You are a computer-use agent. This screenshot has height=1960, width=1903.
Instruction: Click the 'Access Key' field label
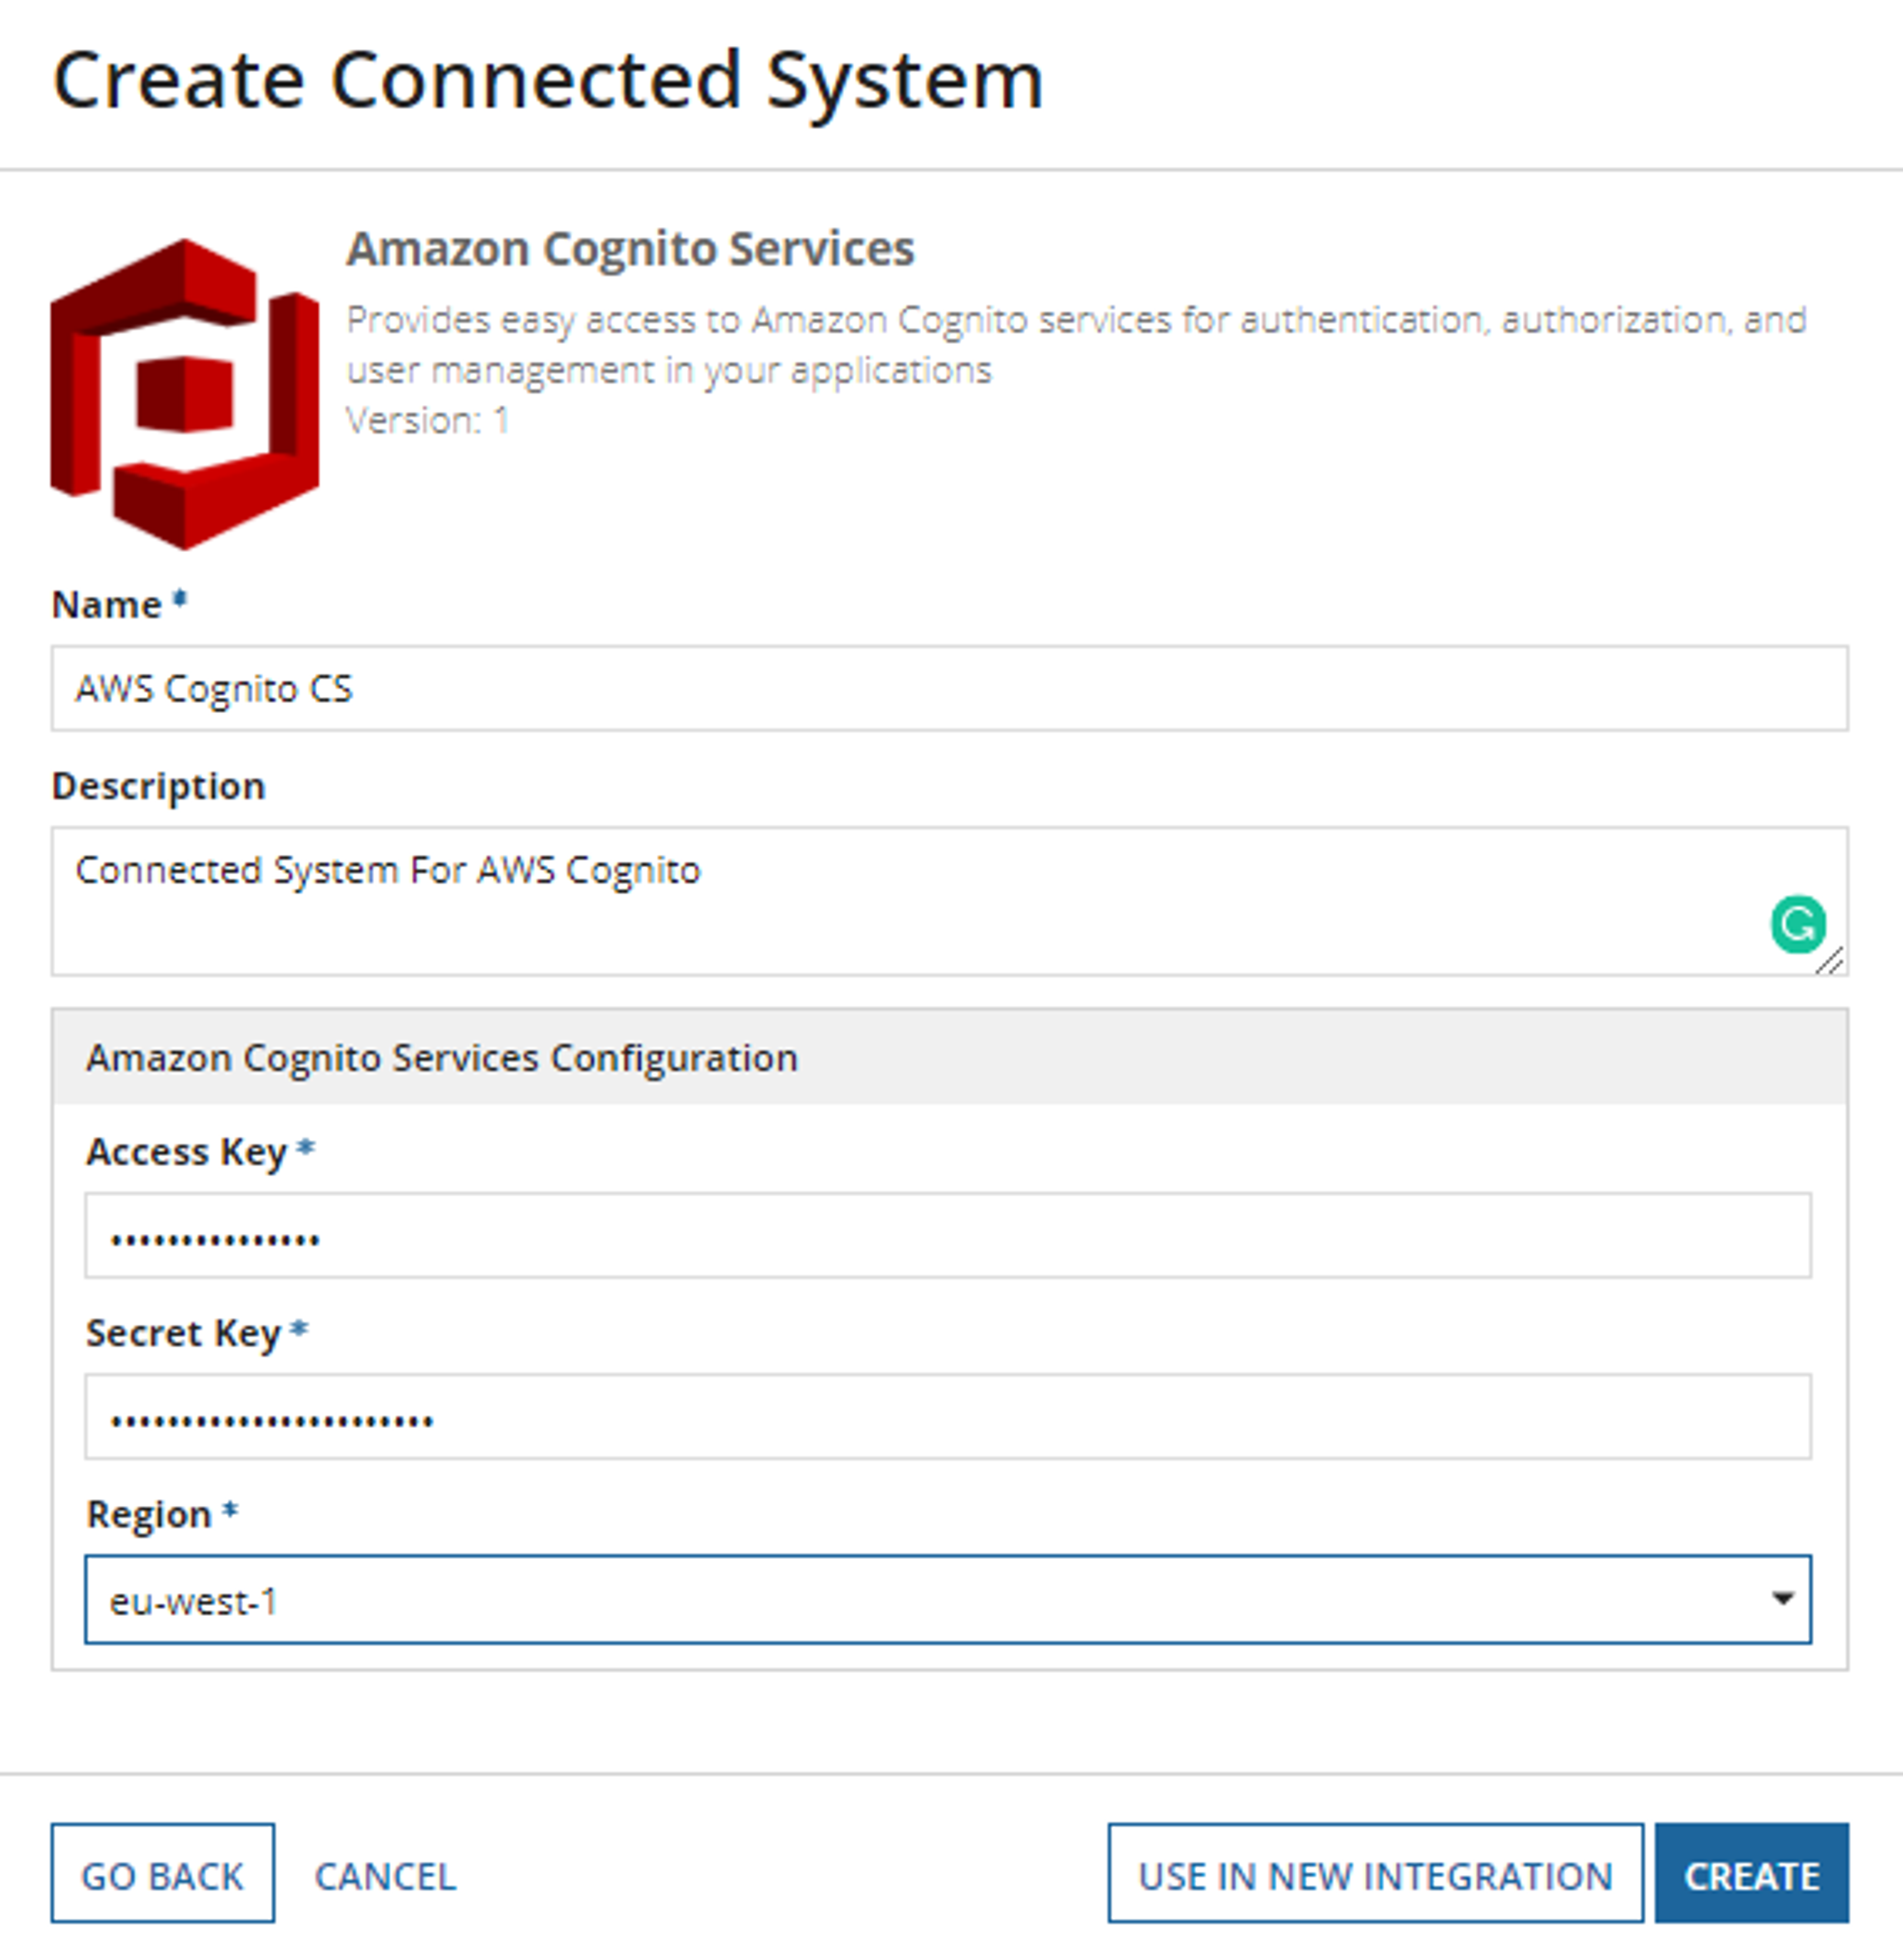pos(187,1152)
